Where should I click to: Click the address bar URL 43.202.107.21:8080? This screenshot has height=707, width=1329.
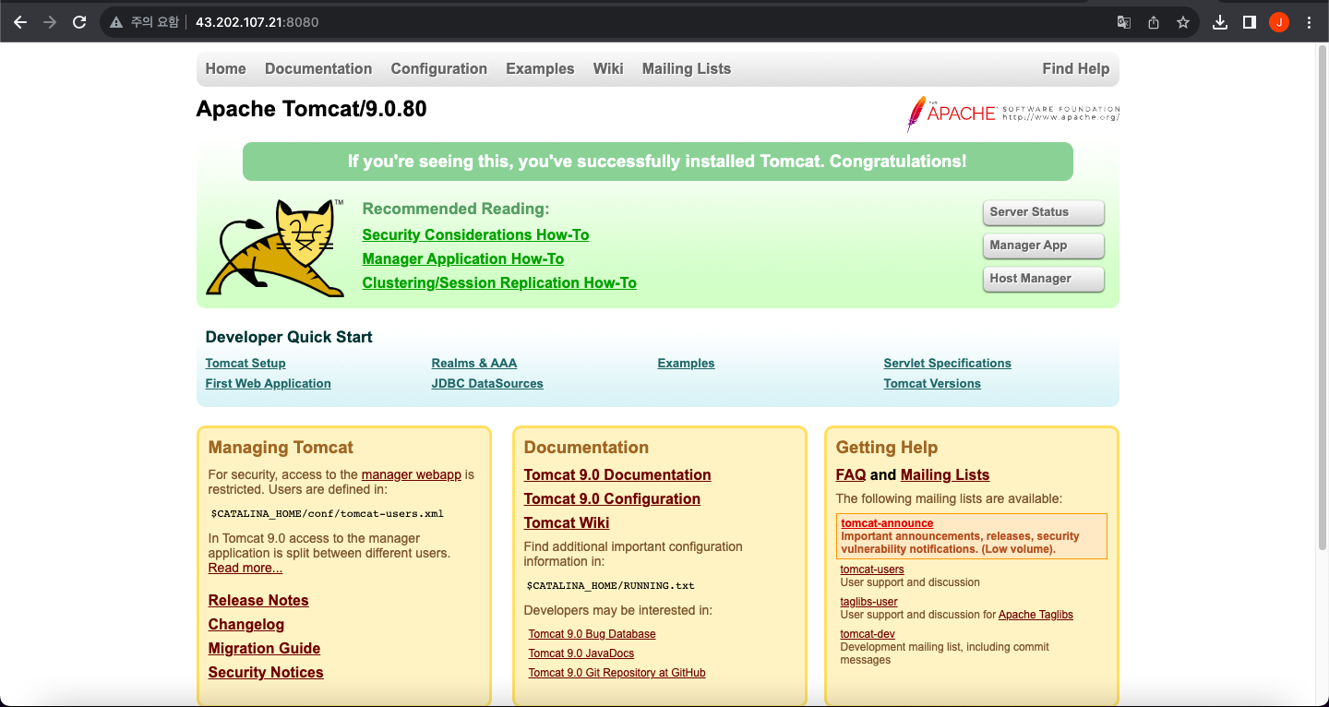[257, 22]
